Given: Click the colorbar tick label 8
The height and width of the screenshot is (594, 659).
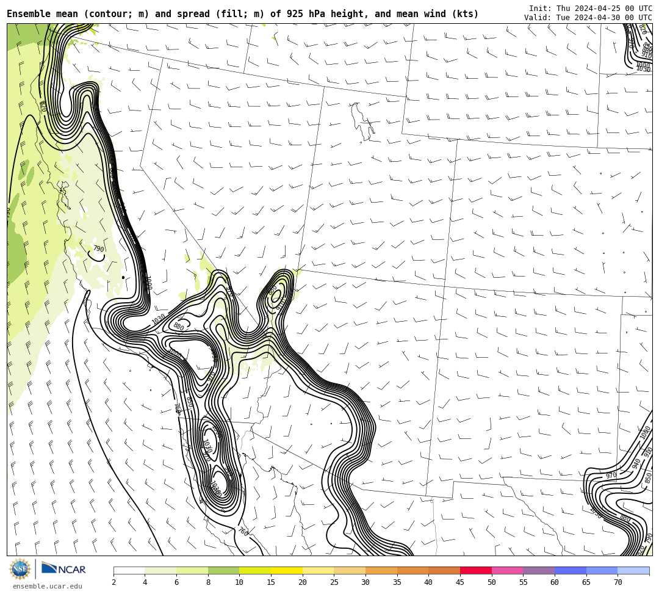Looking at the screenshot, I should point(208,582).
